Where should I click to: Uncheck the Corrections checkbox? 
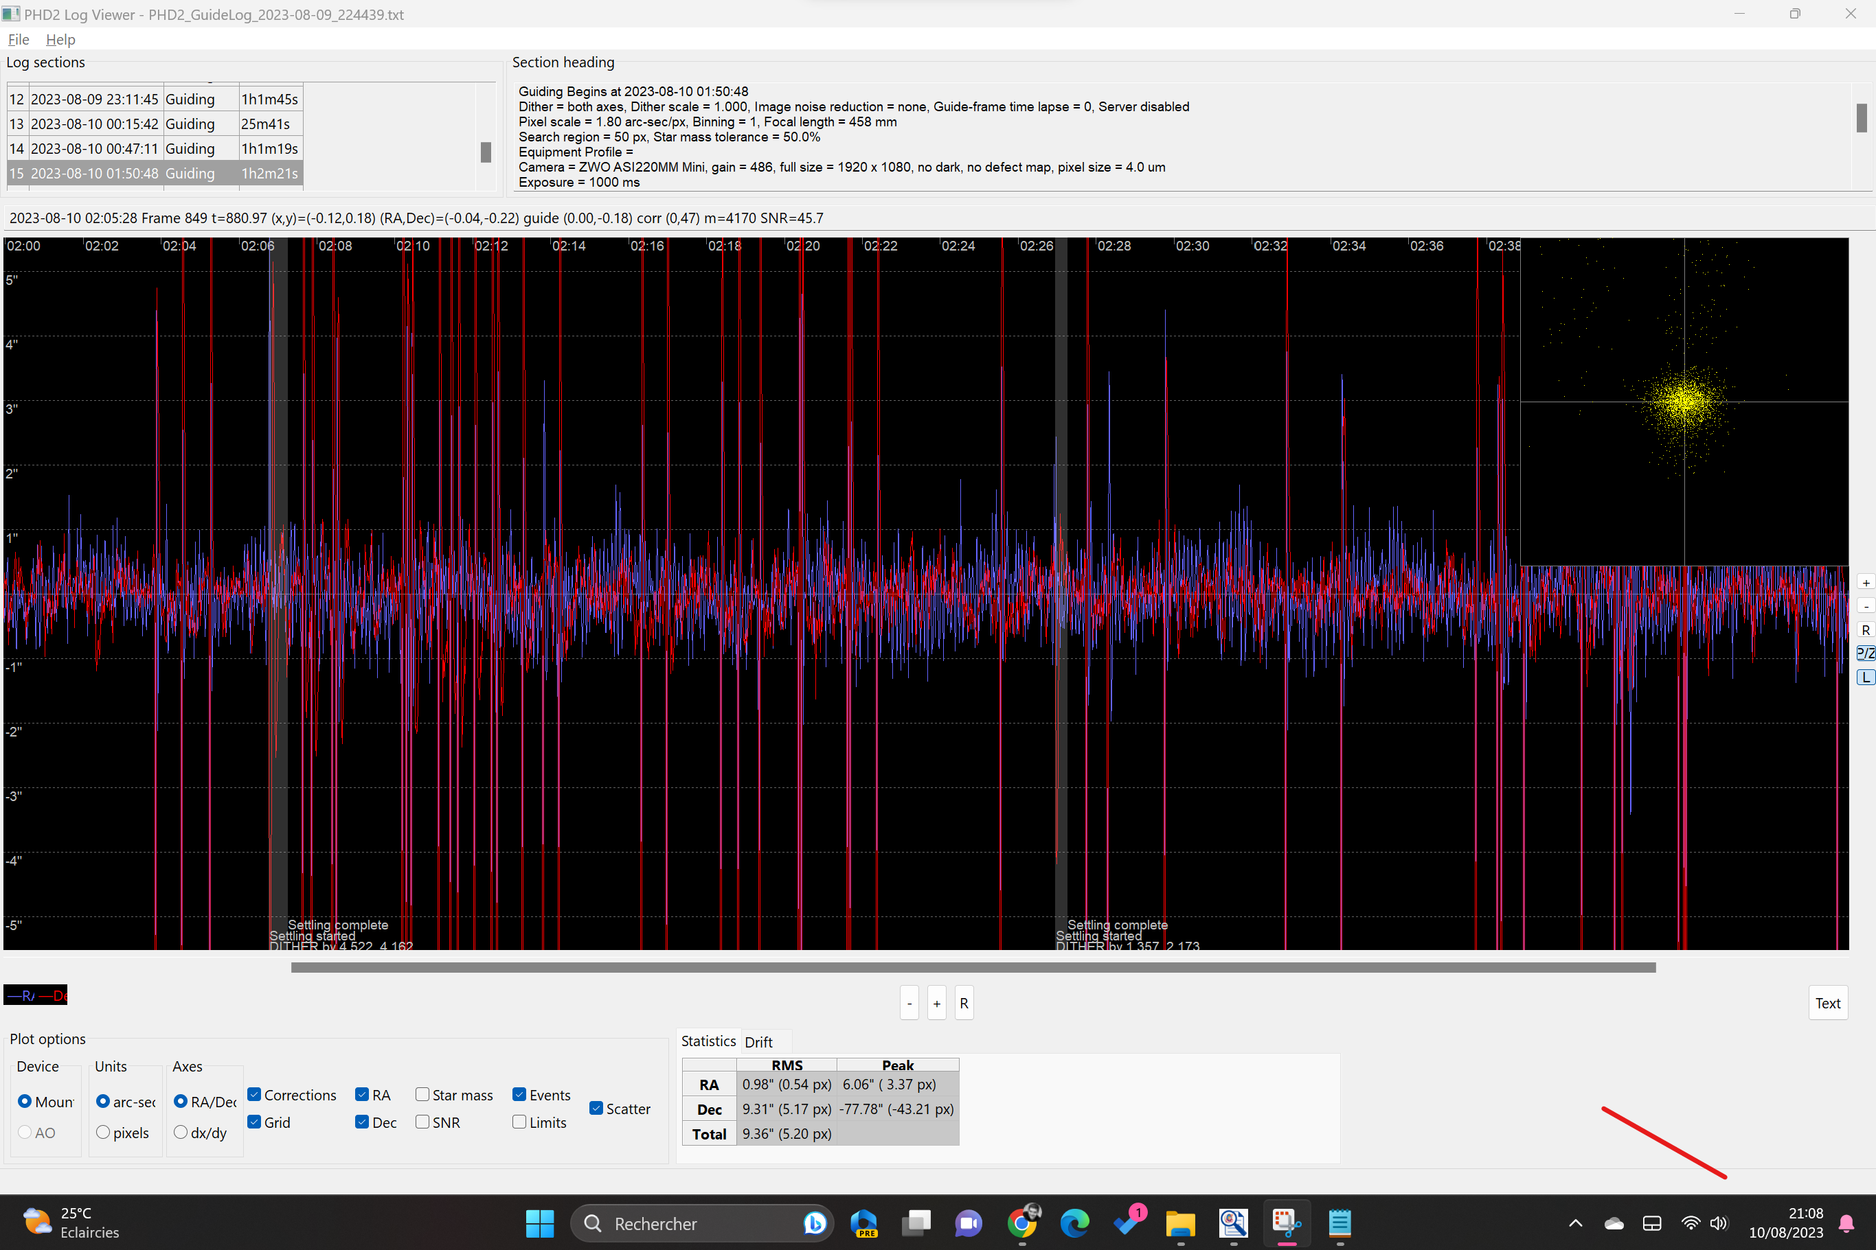point(254,1095)
